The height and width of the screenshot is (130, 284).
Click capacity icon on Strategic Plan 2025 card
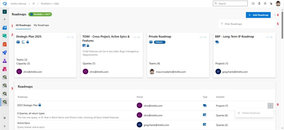click(23, 42)
